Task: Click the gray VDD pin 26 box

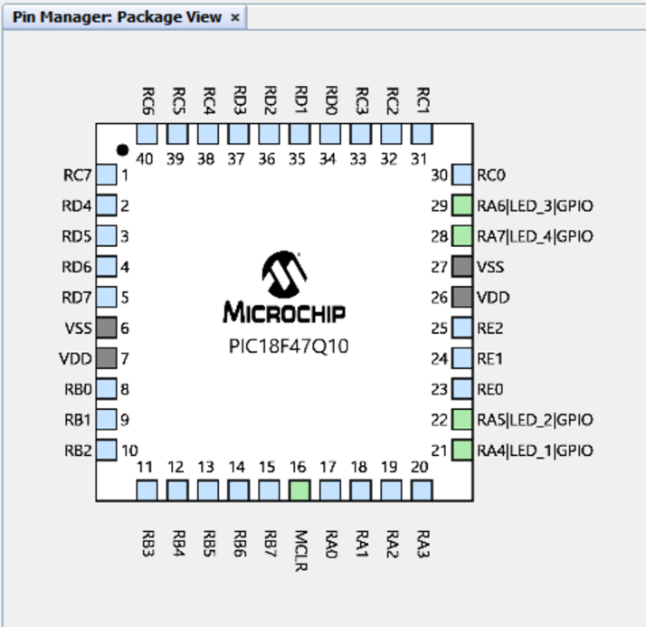Action: click(462, 297)
